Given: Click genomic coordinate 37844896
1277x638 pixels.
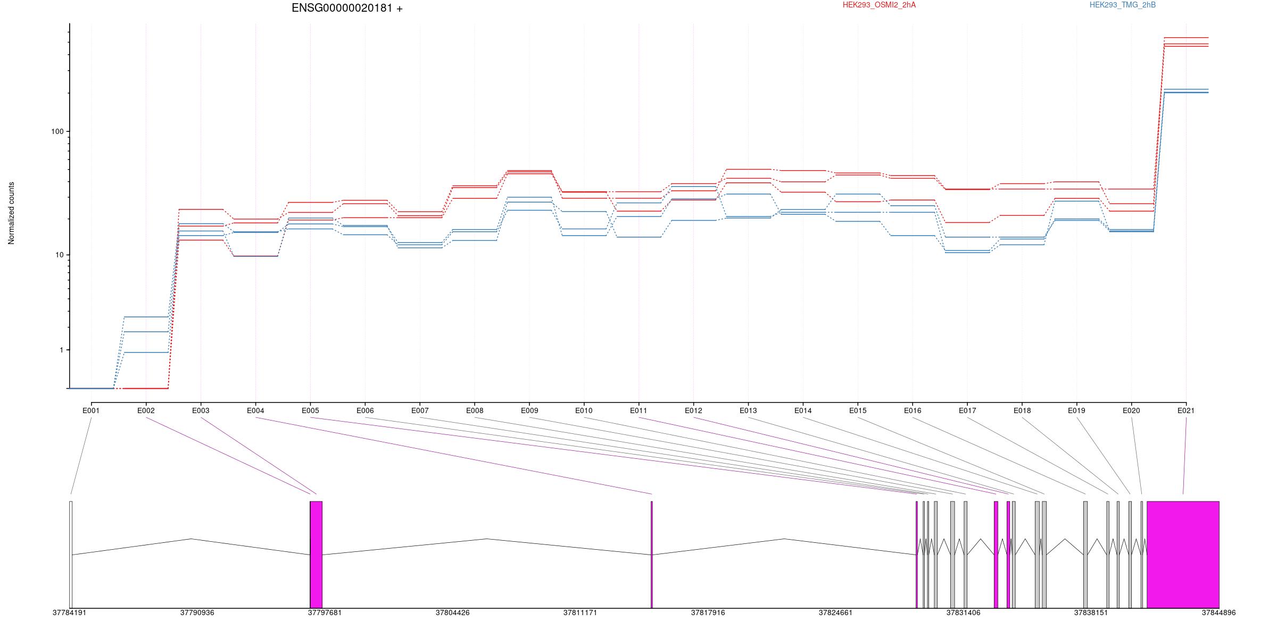Looking at the screenshot, I should [1218, 612].
